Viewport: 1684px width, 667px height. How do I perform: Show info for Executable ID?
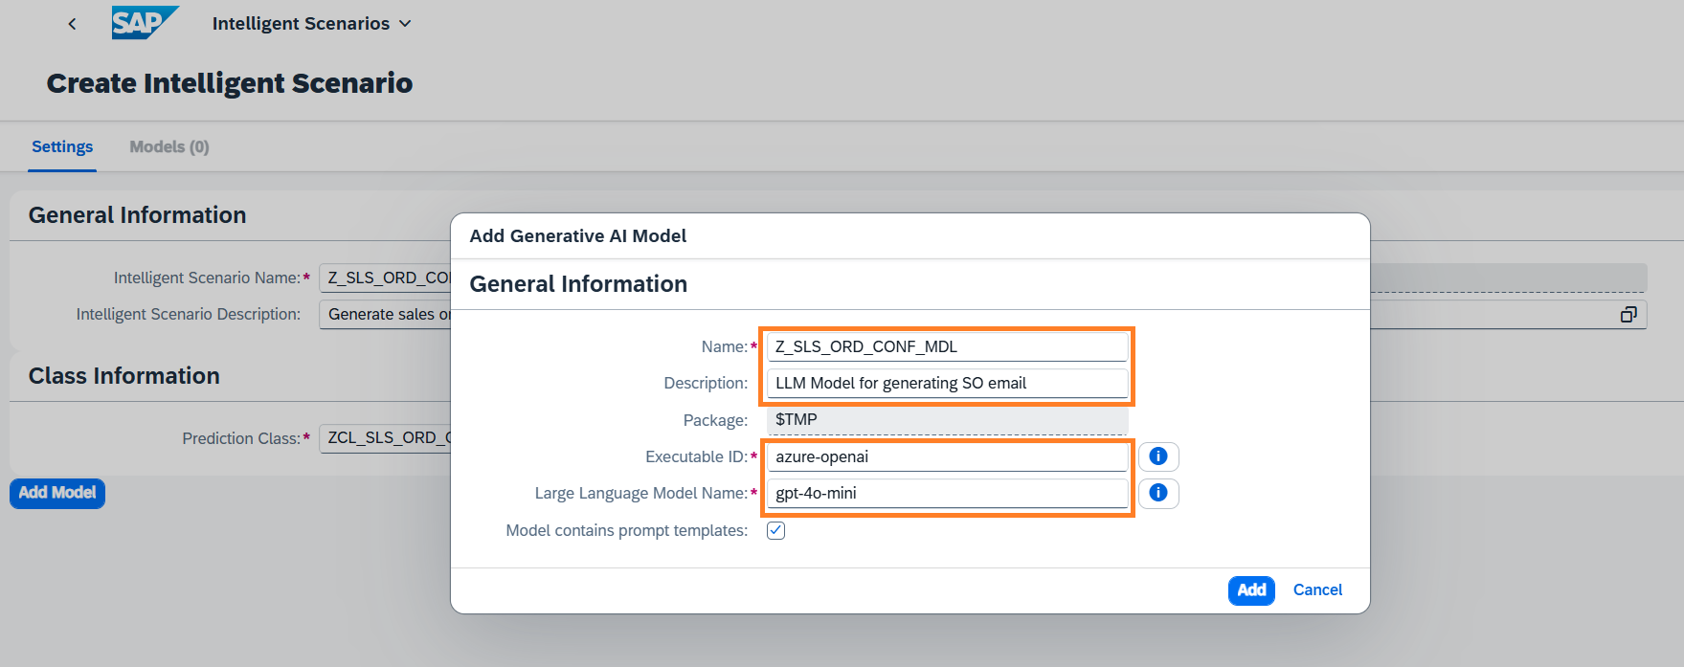(1158, 456)
